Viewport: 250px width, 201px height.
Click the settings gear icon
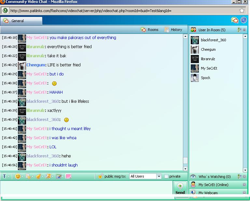[x=243, y=20]
